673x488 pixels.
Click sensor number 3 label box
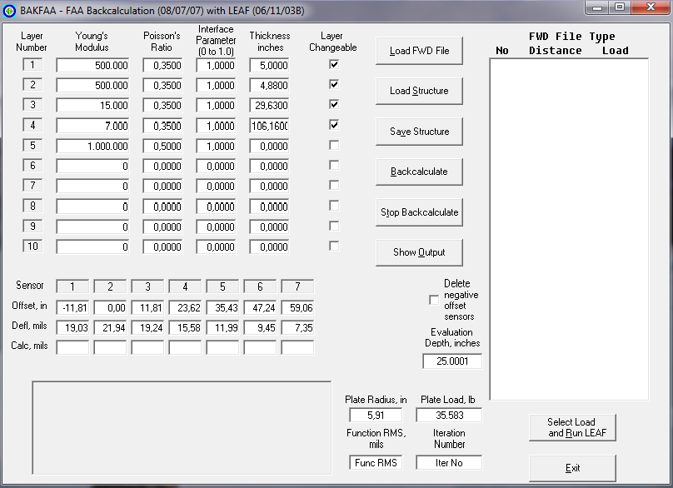[x=147, y=286]
